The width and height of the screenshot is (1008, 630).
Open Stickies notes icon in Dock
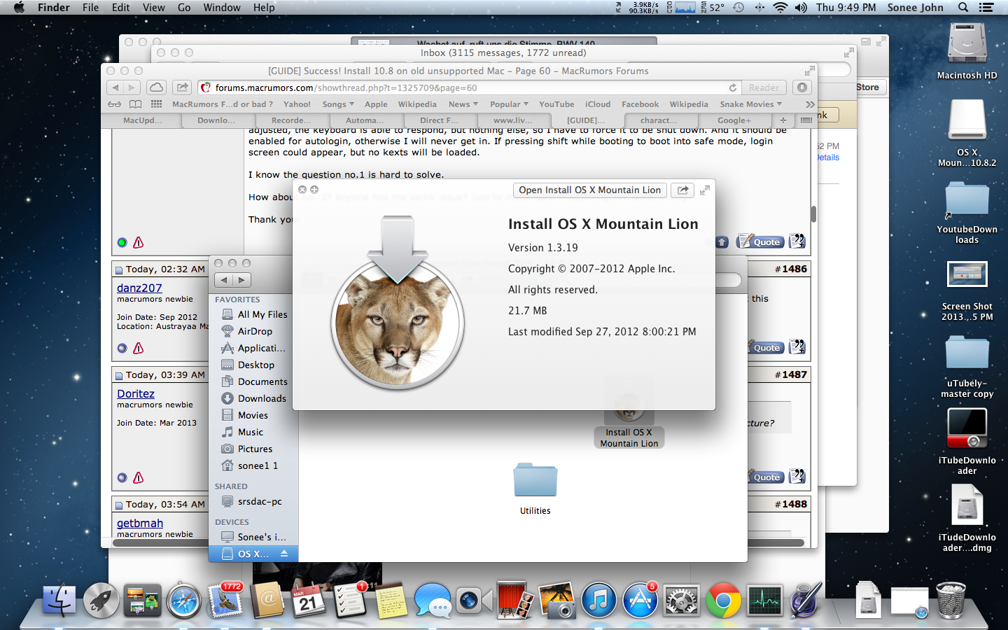(391, 601)
